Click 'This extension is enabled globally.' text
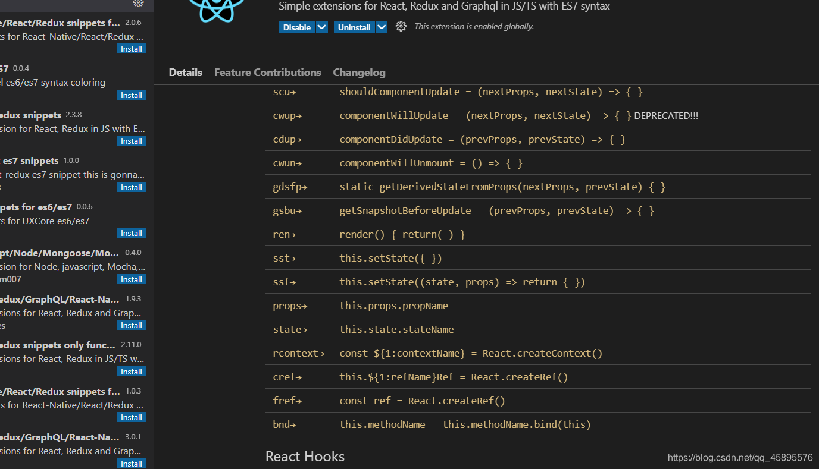The width and height of the screenshot is (819, 469). [474, 27]
